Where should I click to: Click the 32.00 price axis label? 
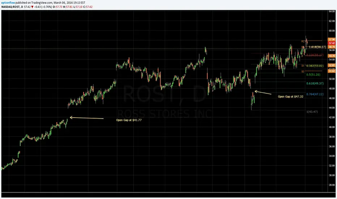click(x=332, y=166)
